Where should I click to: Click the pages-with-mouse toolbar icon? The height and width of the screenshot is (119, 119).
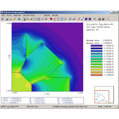click(46, 19)
